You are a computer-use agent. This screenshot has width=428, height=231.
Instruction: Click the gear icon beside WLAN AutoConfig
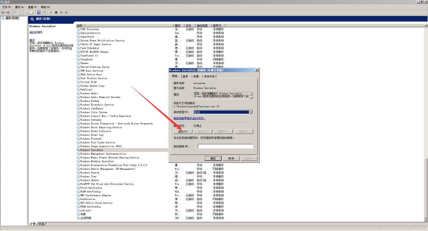pos(78,191)
